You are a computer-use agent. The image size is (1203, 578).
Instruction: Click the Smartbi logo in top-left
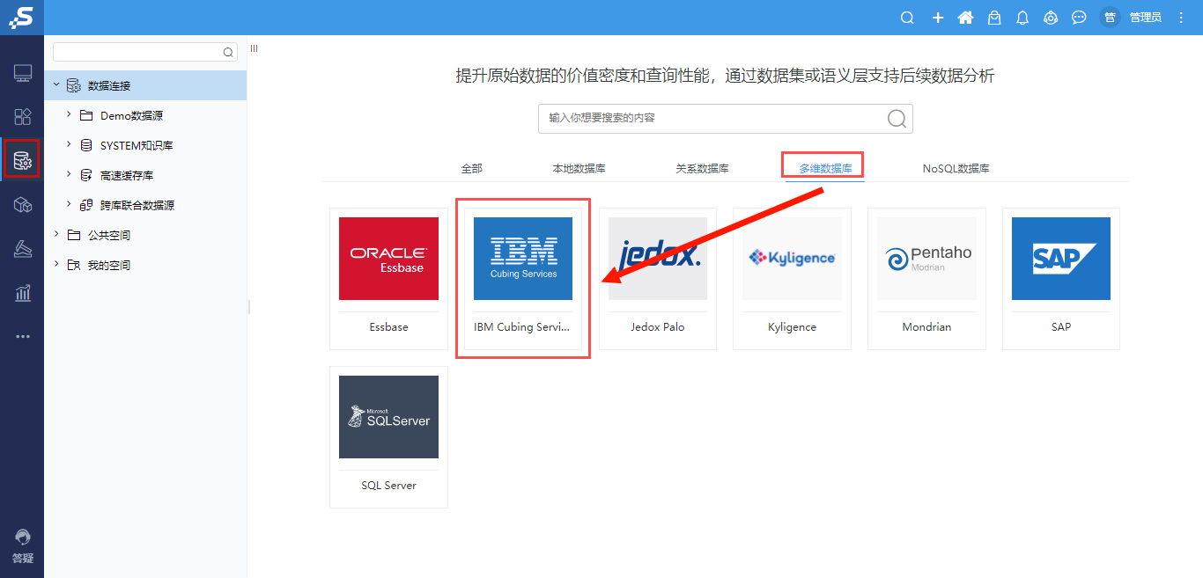[21, 18]
